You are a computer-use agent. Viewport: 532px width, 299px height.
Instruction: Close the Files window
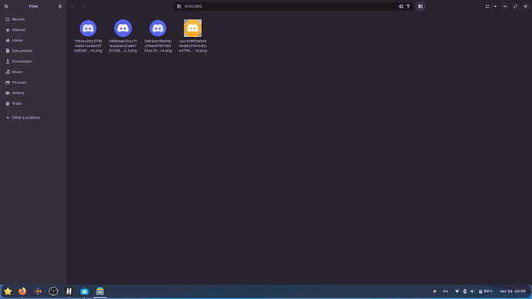coord(525,6)
